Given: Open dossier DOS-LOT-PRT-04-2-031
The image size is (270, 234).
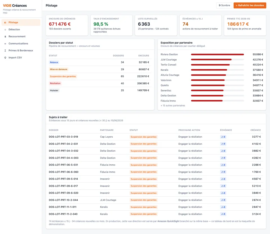Looking at the screenshot, I should (63, 144).
